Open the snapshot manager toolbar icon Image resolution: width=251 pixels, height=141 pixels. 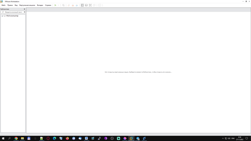77,5
